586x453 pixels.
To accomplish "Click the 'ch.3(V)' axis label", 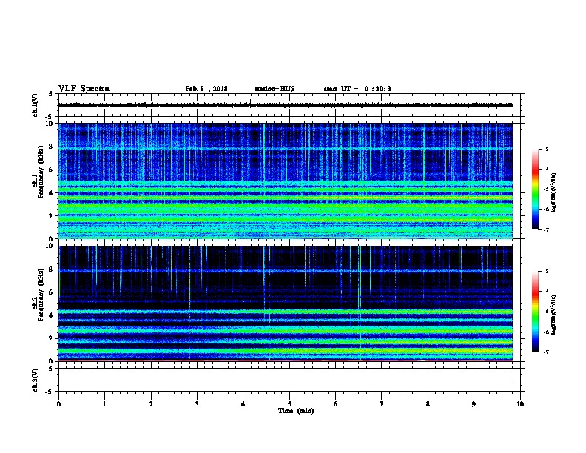I will coord(35,380).
